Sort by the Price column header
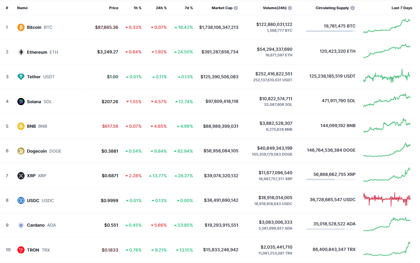420x263 pixels. 114,8
